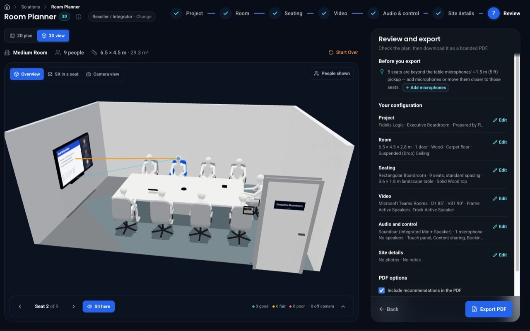This screenshot has width=530, height=331.
Task: Click Sit here button
Action: [99, 307]
